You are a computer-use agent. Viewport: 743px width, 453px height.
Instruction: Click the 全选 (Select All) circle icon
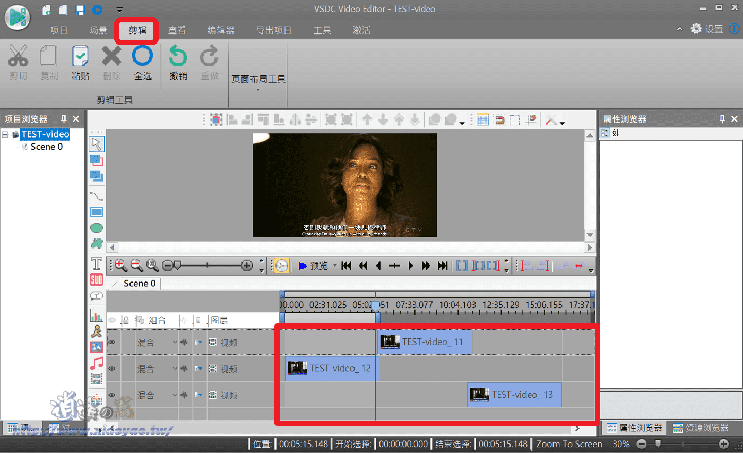[x=143, y=55]
